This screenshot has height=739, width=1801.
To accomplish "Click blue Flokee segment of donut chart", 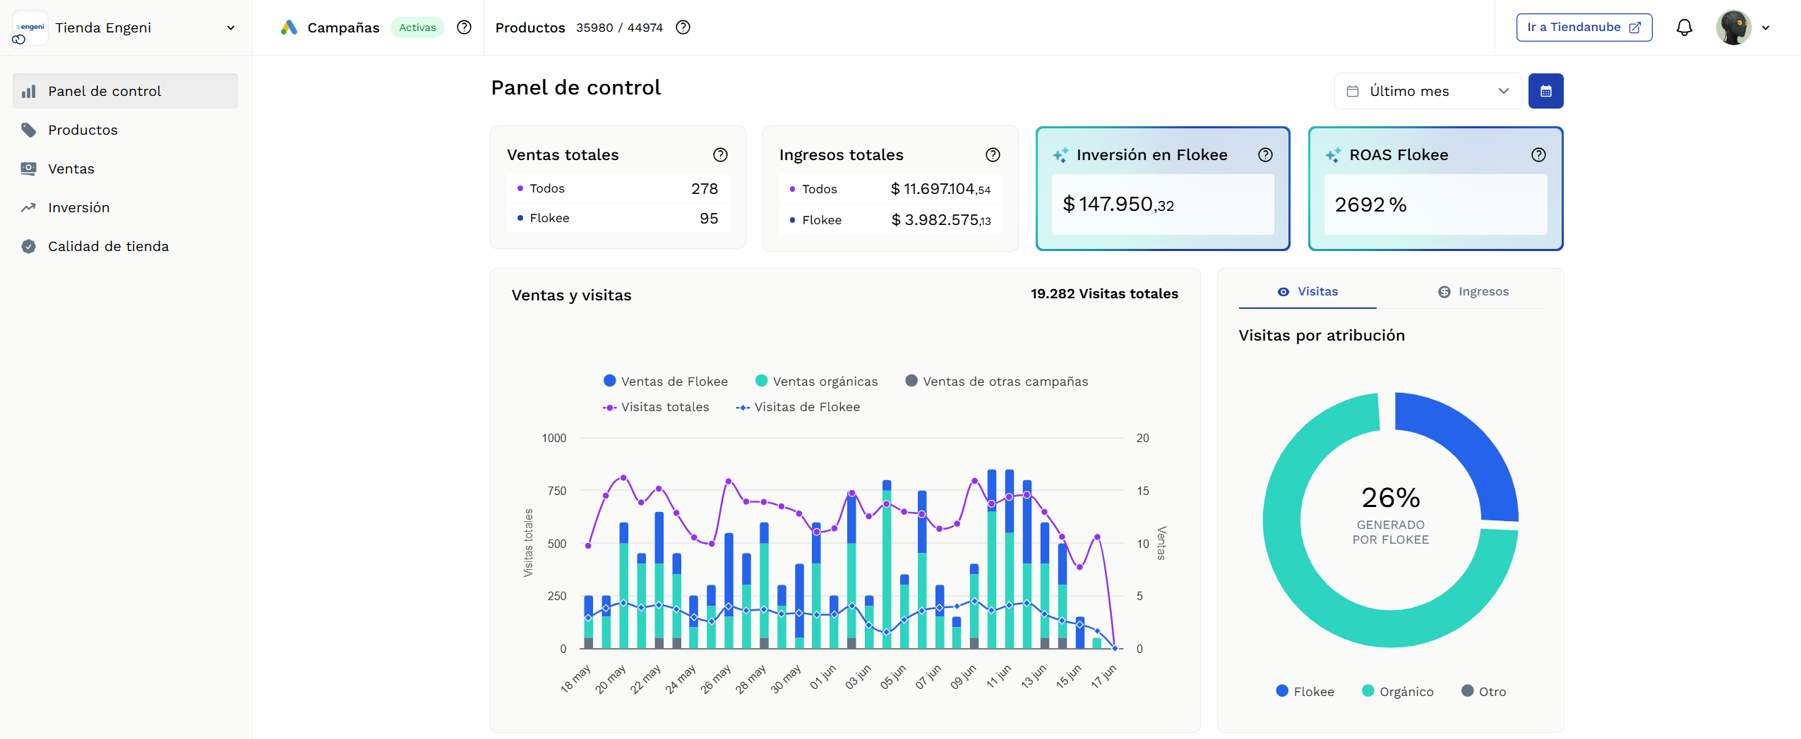I will coord(1470,444).
